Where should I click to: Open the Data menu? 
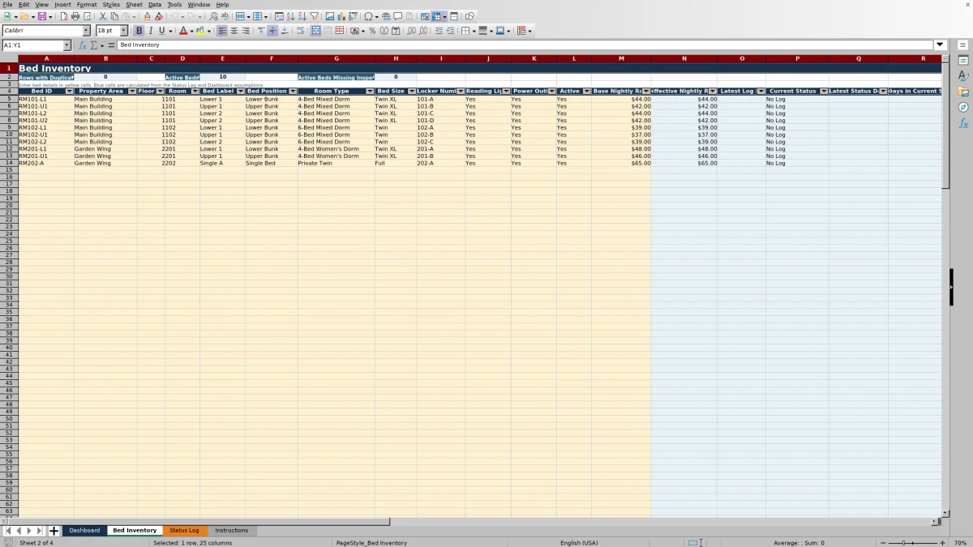pyautogui.click(x=154, y=5)
